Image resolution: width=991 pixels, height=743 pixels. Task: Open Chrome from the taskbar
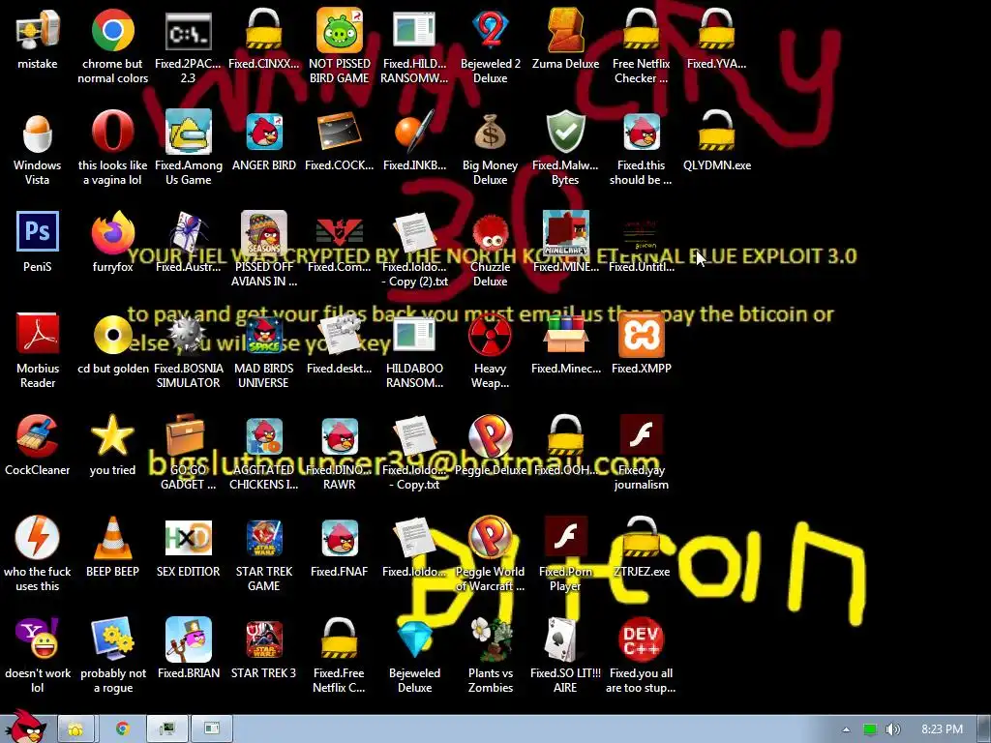click(123, 729)
